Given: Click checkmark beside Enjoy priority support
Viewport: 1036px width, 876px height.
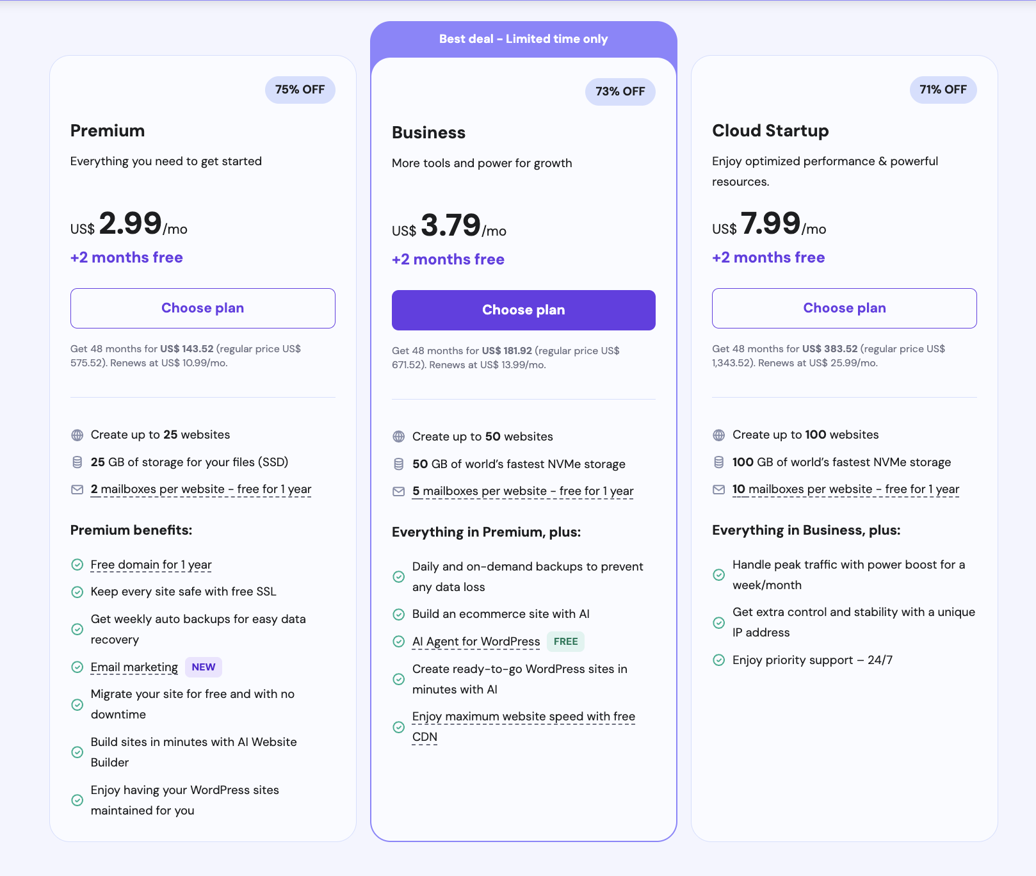Looking at the screenshot, I should click(x=719, y=660).
